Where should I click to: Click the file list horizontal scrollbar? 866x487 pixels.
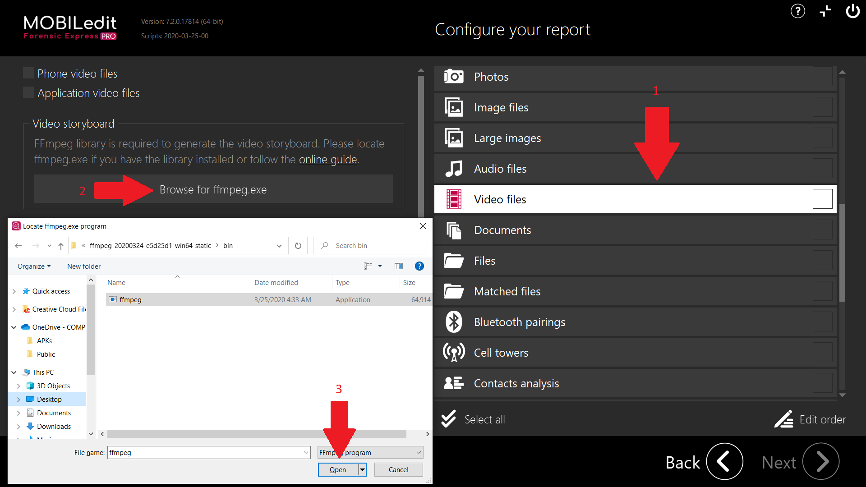257,434
